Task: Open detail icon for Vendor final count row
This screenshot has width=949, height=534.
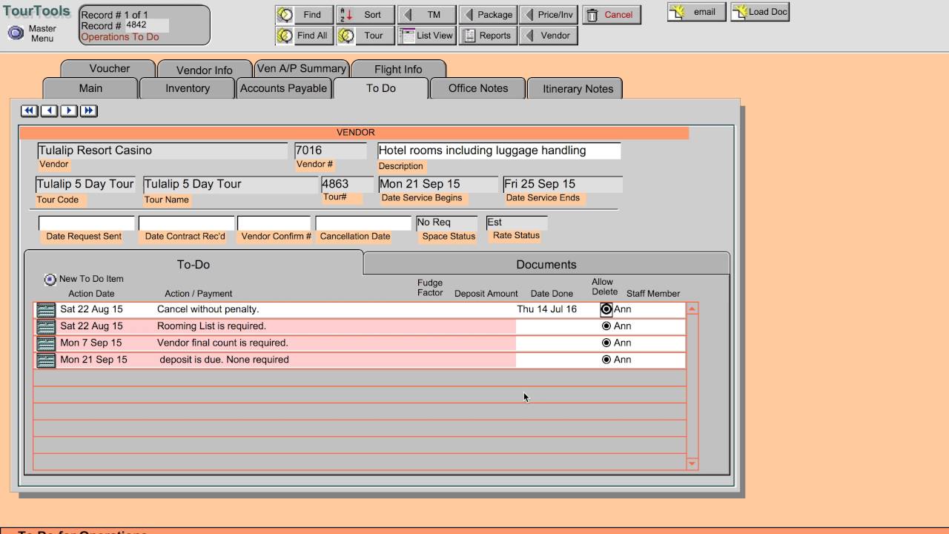Action: point(46,343)
